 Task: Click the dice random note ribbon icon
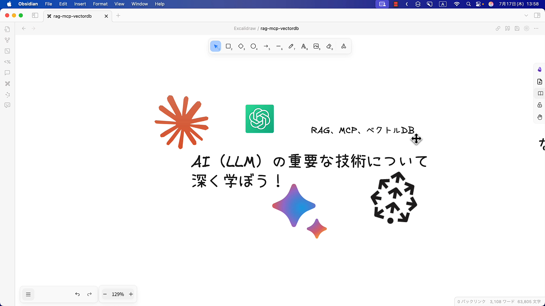pos(7,51)
